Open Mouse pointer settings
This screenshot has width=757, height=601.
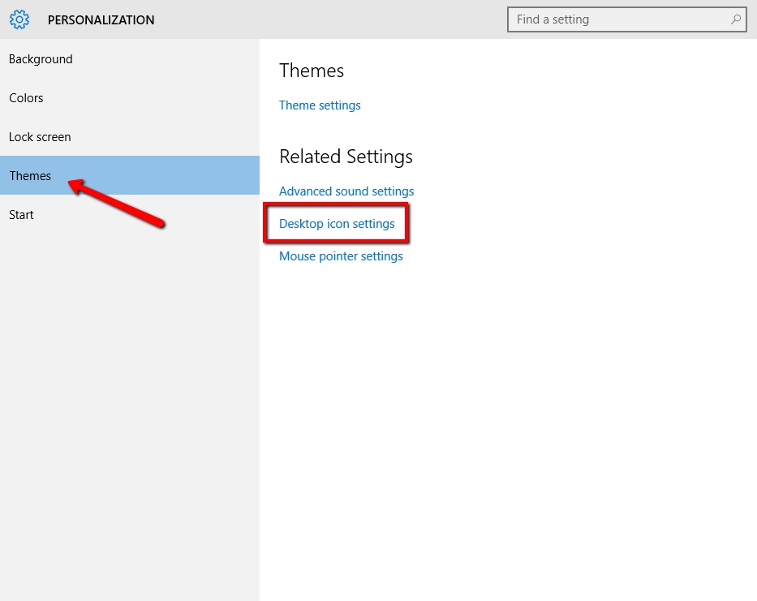tap(341, 255)
